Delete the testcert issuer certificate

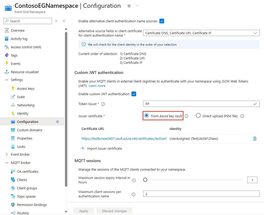255,139
